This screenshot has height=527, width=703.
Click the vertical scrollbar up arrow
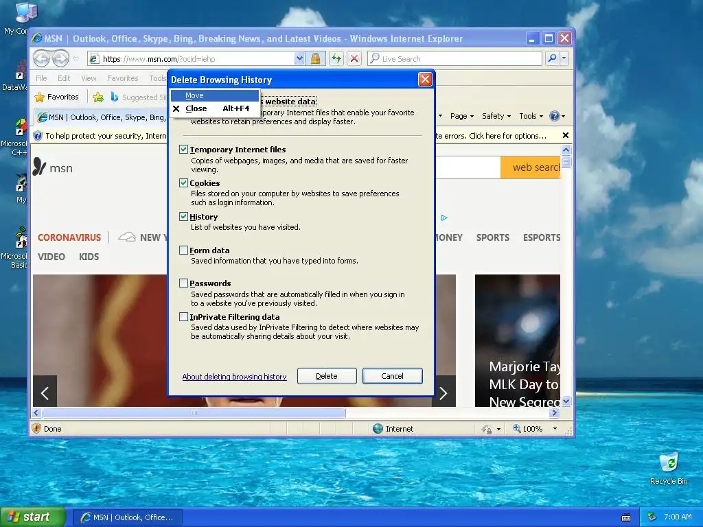(x=566, y=150)
